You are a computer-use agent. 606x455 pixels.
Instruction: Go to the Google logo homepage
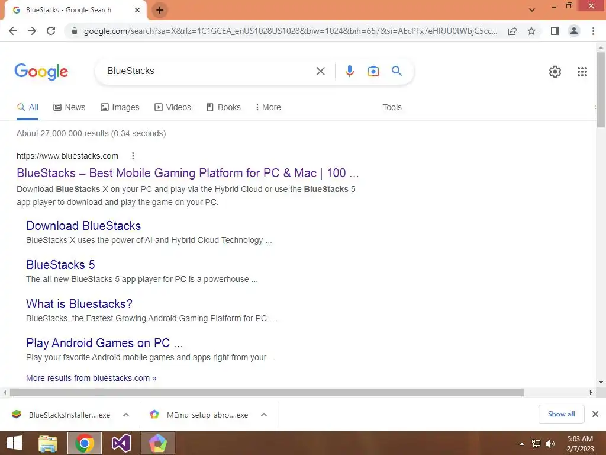click(41, 72)
